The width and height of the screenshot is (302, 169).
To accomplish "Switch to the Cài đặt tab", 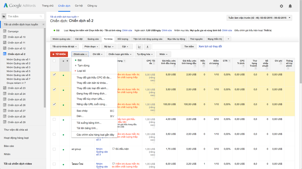I will click(79, 39).
